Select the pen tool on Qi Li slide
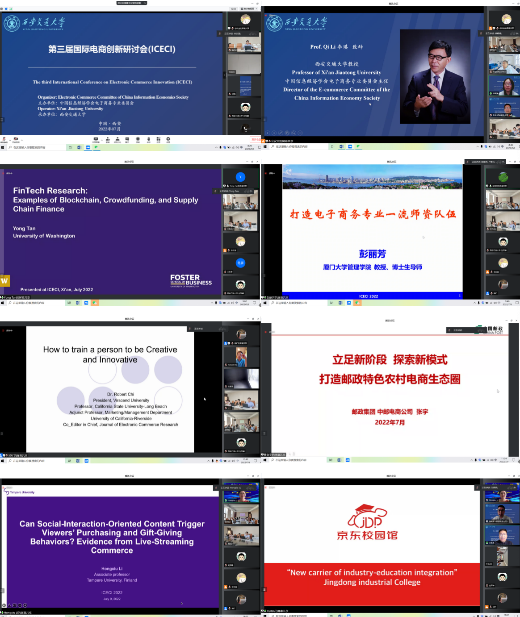Screen dimensions: 520x617 click(281, 133)
